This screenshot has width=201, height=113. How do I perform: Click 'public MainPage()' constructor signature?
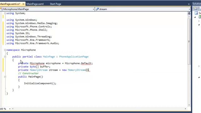[30, 77]
